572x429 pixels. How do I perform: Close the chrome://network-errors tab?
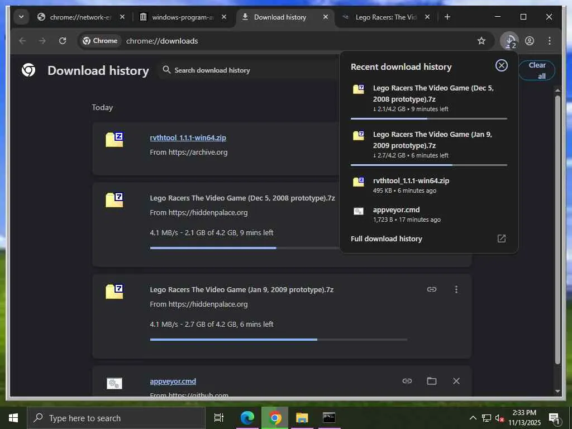pyautogui.click(x=122, y=17)
